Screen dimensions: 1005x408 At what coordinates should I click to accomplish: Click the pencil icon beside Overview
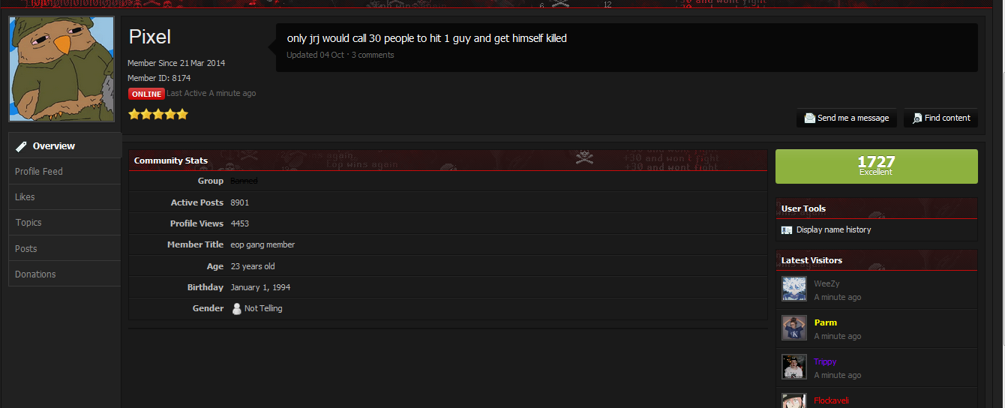tap(22, 146)
